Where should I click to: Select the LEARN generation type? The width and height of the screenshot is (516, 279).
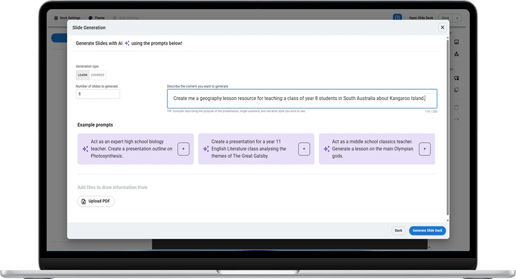[x=83, y=75]
